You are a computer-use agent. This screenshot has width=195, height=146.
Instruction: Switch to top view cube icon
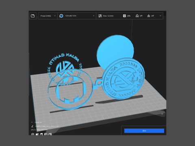pos(41,134)
